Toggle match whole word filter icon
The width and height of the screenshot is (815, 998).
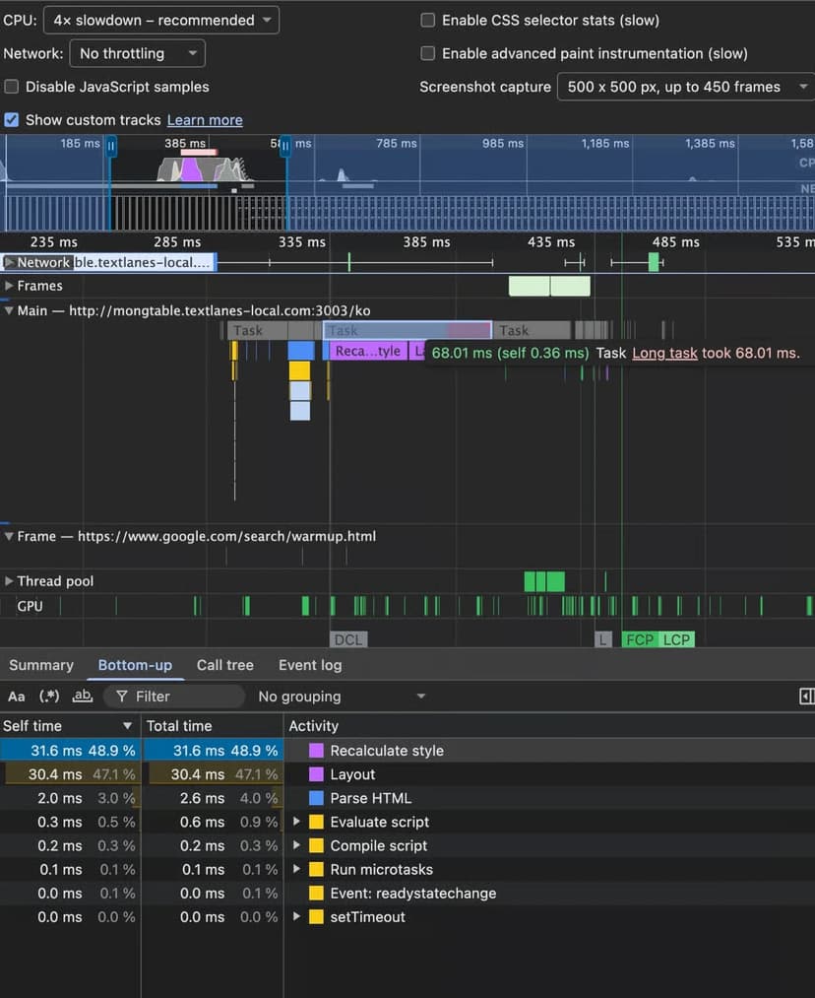point(82,697)
